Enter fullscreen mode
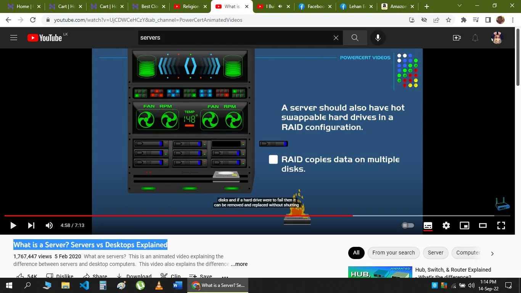The image size is (521, 293). [x=501, y=225]
